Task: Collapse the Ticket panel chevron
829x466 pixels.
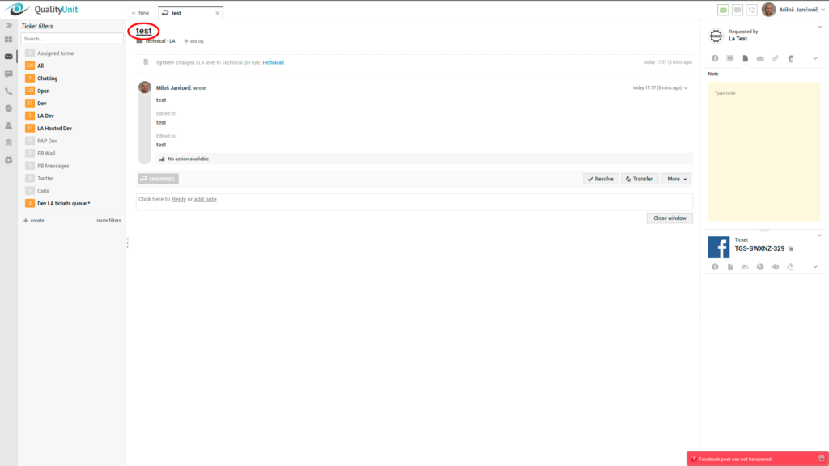Action: tap(819, 235)
